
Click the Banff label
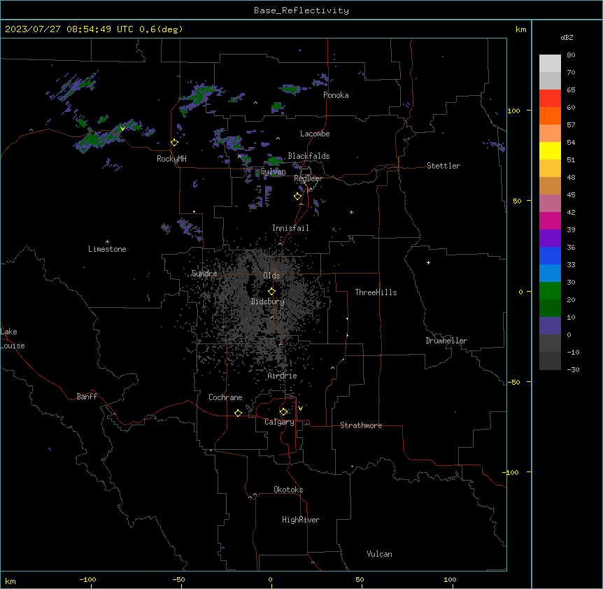[87, 397]
